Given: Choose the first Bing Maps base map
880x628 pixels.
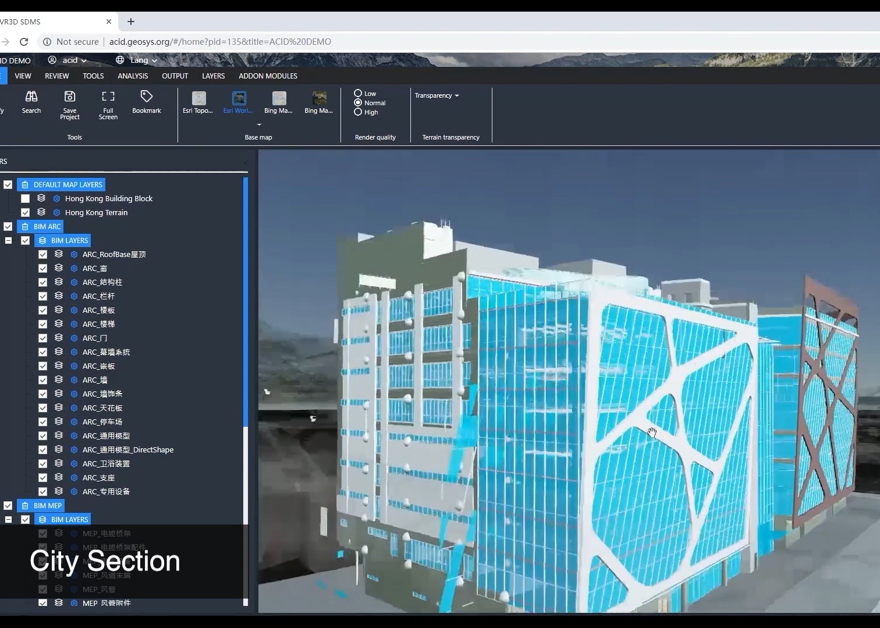Looking at the screenshot, I should coord(279,99).
